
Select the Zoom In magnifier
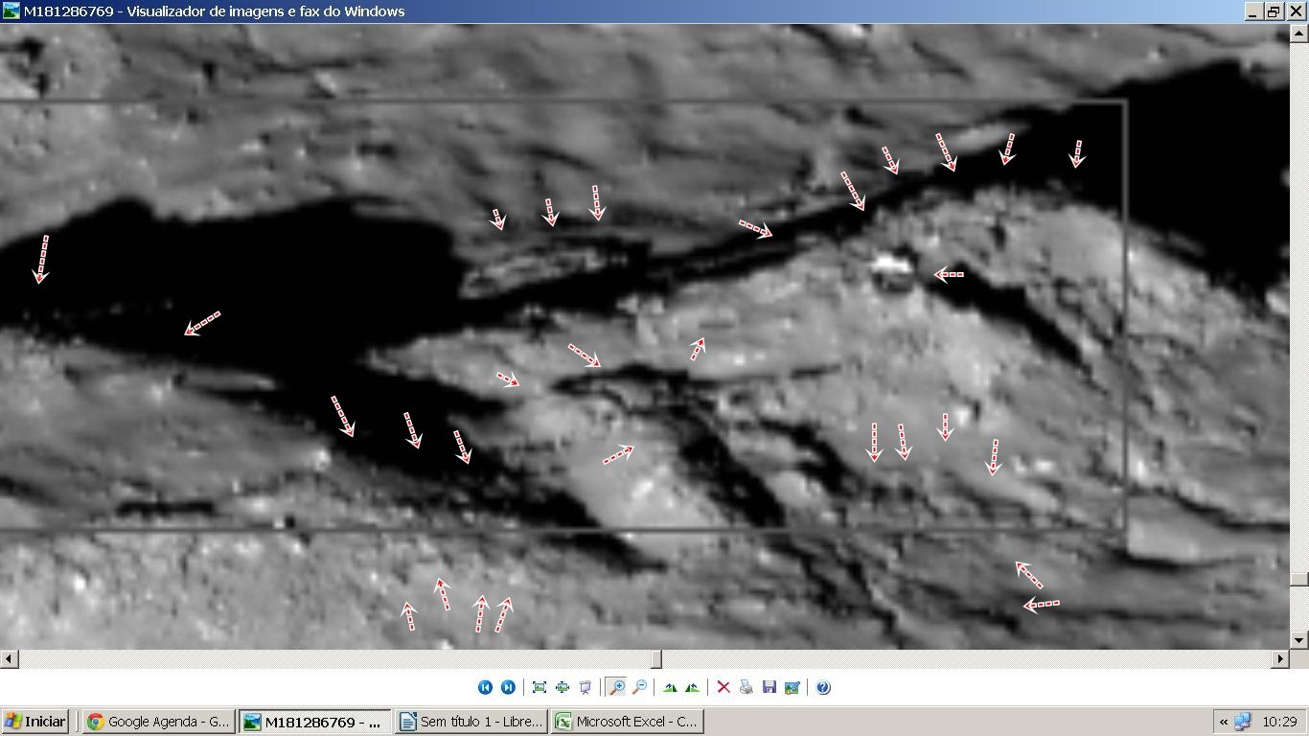click(x=617, y=687)
